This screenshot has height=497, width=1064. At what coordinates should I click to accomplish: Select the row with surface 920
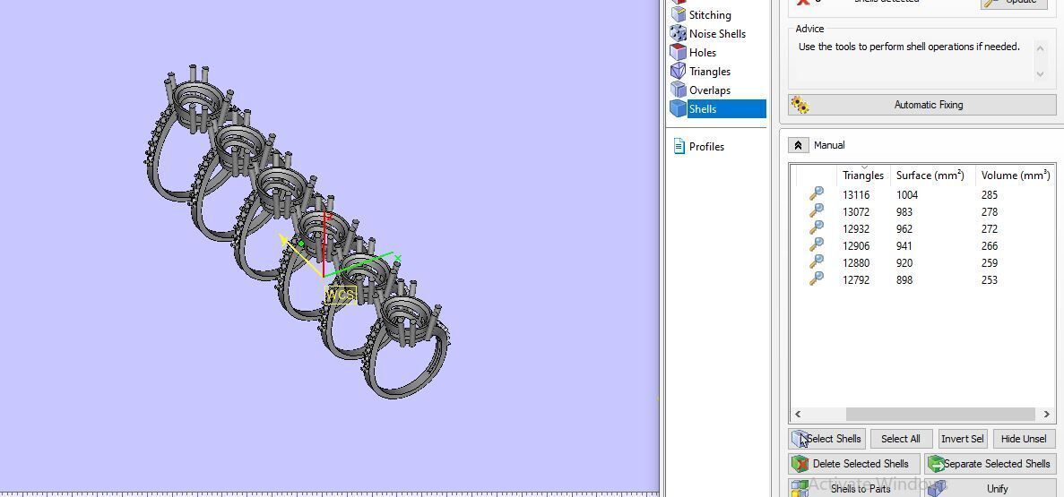[x=922, y=262]
